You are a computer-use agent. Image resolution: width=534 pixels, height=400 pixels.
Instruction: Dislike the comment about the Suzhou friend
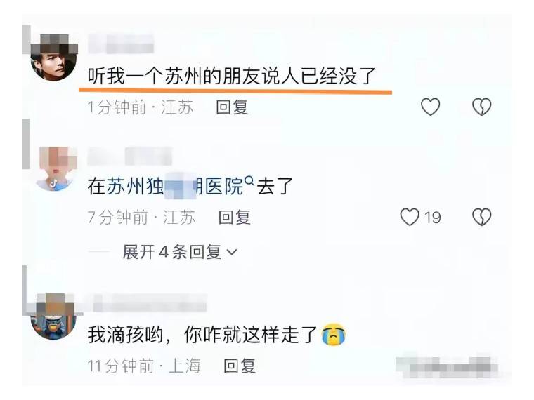pos(482,107)
